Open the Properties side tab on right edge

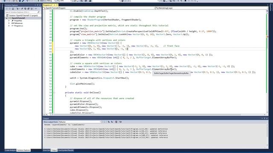[x=270, y=7]
